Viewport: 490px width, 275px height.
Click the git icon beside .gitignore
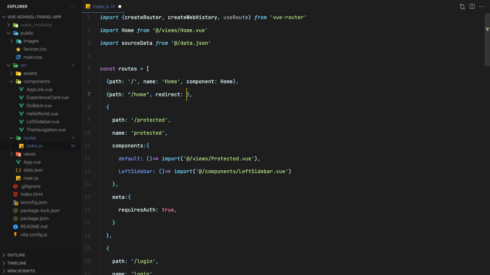16,186
